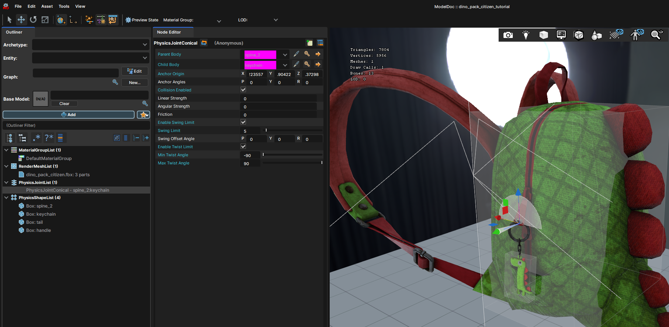669x327 pixels.
Task: Click the orange arrow beside Child Body
Action: point(318,64)
